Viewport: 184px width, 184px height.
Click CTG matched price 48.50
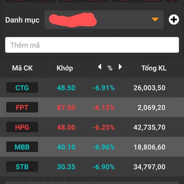point(66,88)
